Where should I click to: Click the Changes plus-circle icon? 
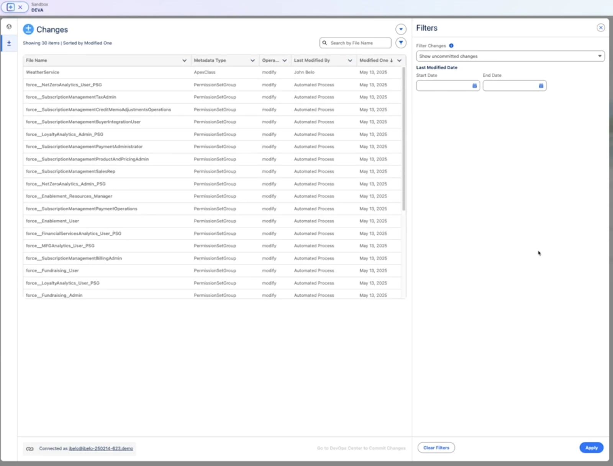click(x=28, y=29)
